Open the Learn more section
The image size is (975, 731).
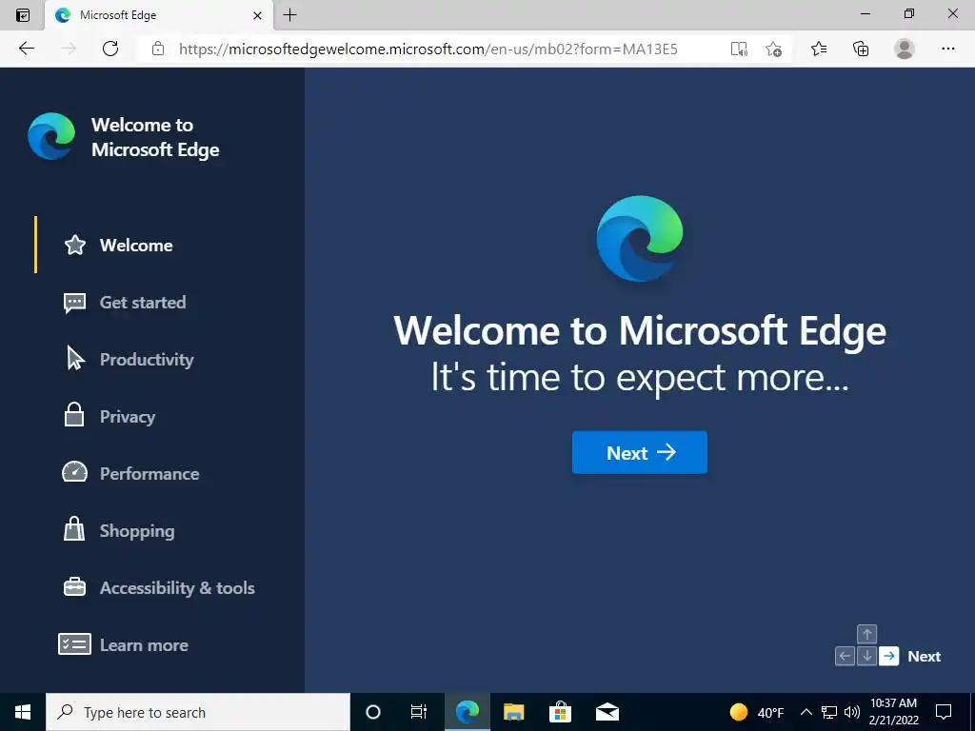tap(145, 645)
